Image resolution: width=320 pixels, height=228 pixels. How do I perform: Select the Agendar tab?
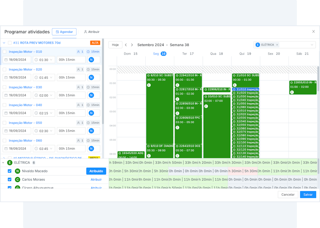[x=64, y=32]
